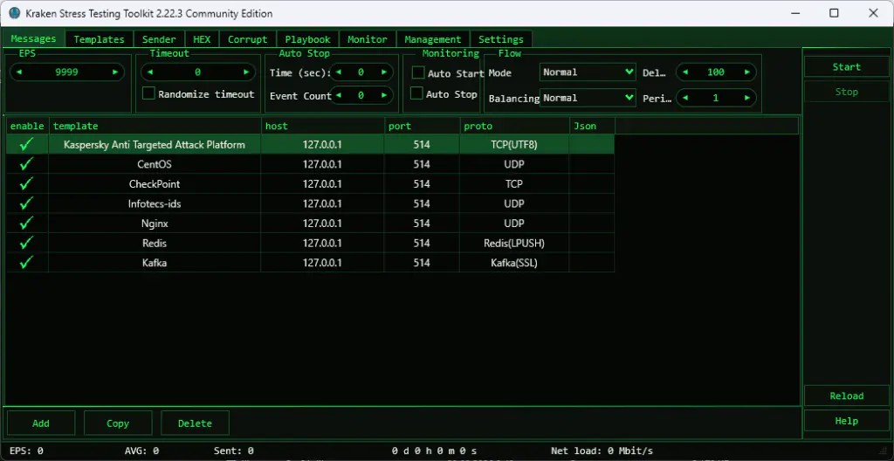Click the Start button
Image resolution: width=894 pixels, height=461 pixels.
click(x=847, y=66)
